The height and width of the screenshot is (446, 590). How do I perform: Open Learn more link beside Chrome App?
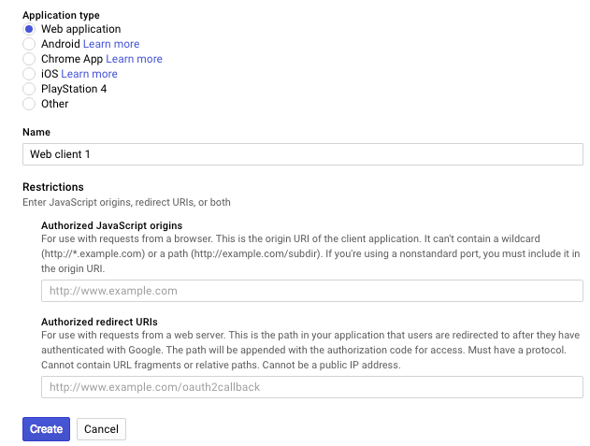tap(134, 59)
